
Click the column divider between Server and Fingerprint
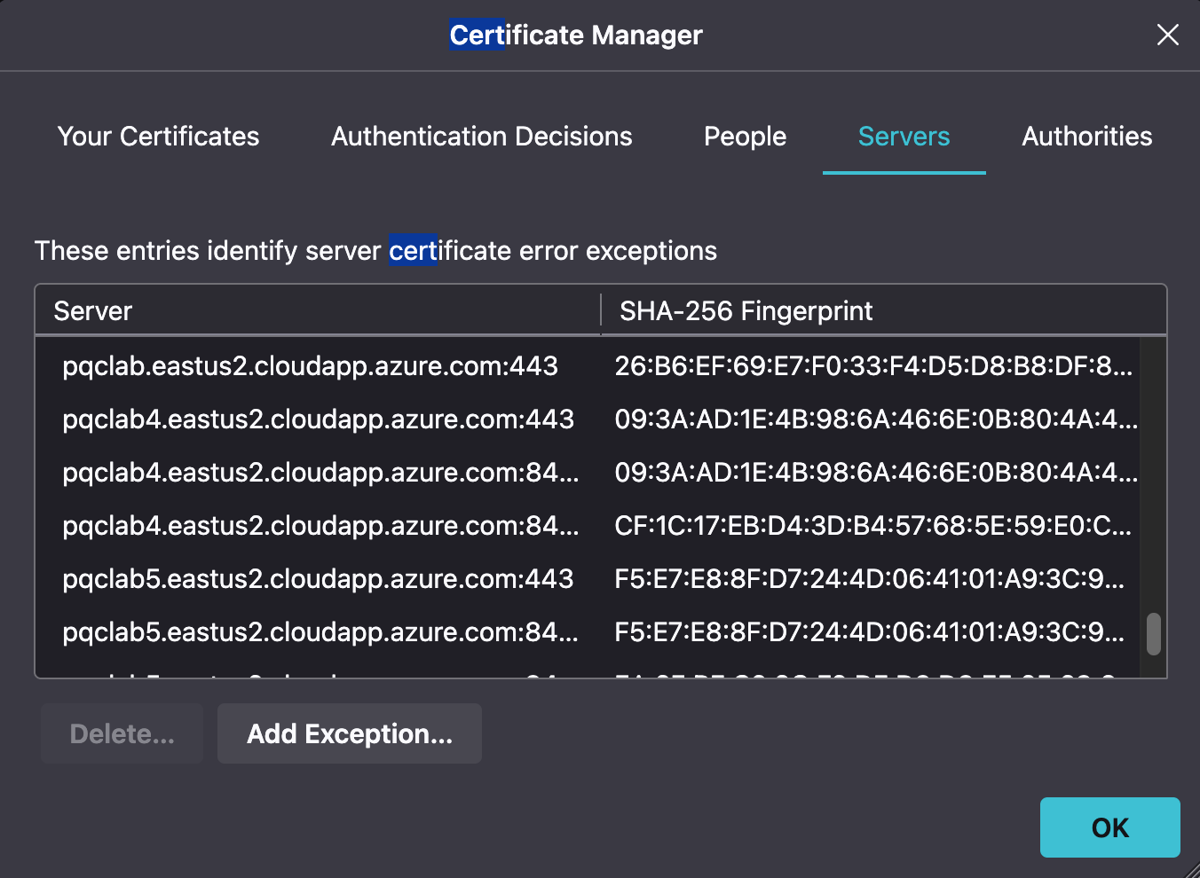[x=601, y=311]
